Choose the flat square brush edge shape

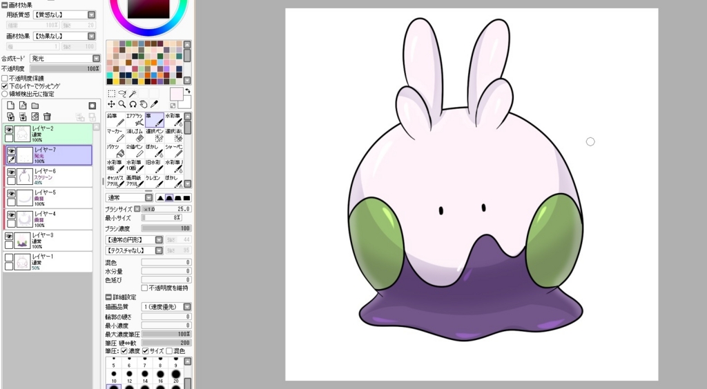(186, 198)
